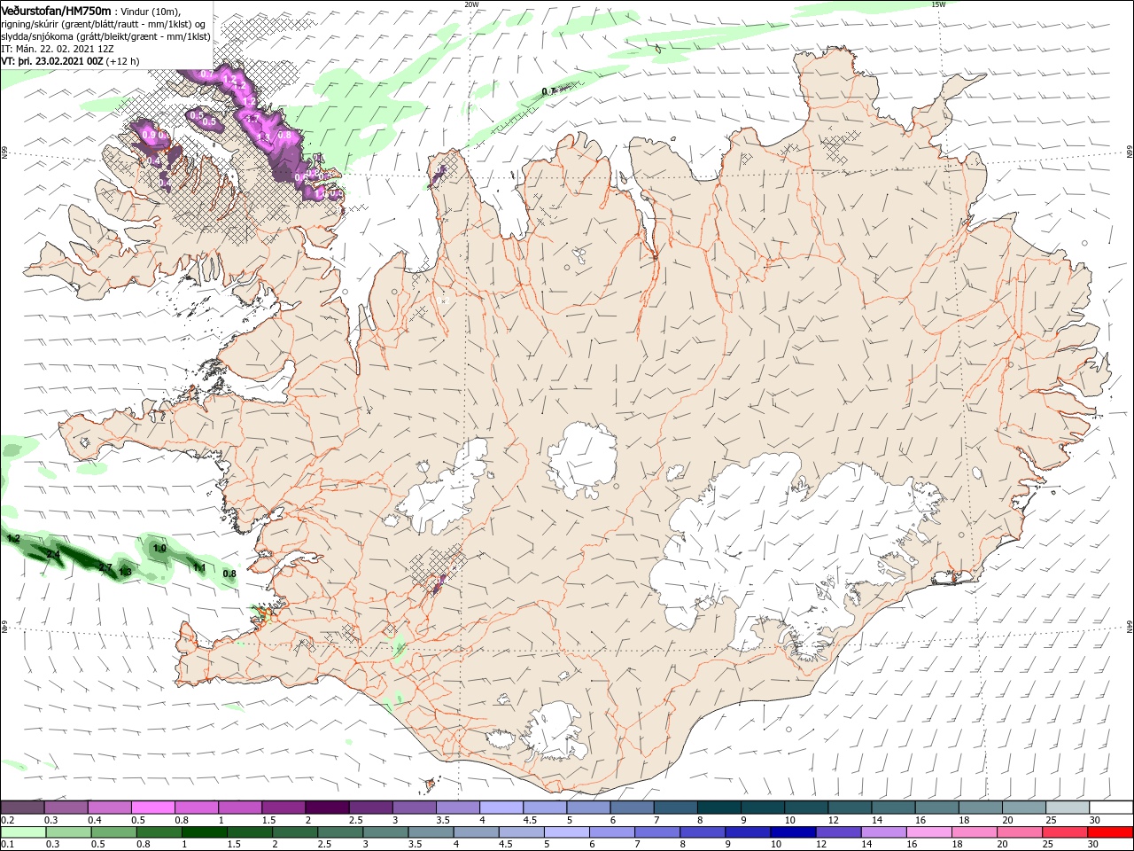The image size is (1134, 851).
Task: Click the 2.4 rain value over the sea
Action: (52, 555)
